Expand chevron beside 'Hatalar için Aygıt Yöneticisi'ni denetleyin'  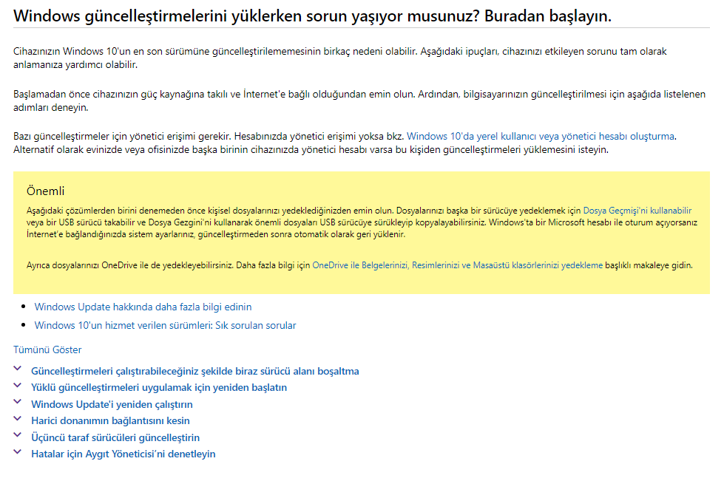(x=18, y=451)
